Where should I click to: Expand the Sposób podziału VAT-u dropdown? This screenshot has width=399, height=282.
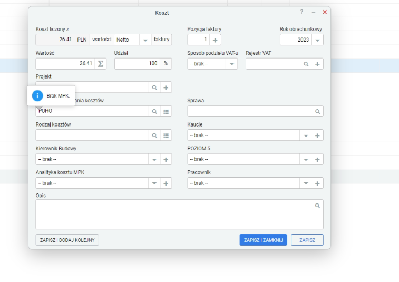click(x=232, y=64)
